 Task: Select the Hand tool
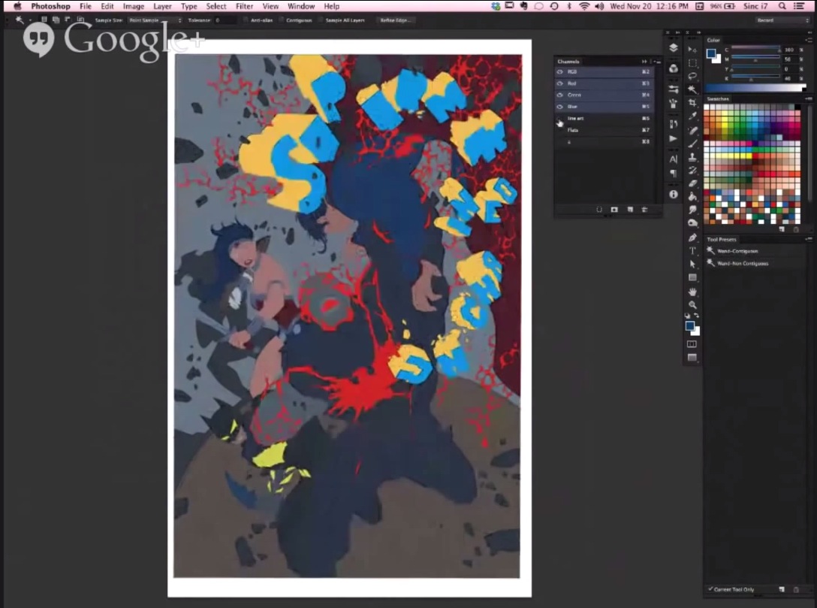pos(692,292)
